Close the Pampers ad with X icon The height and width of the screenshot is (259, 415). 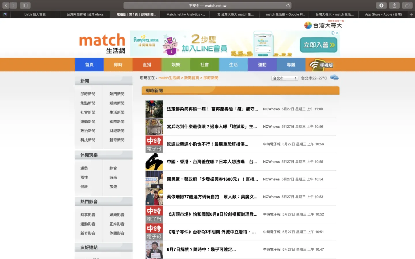click(x=337, y=33)
